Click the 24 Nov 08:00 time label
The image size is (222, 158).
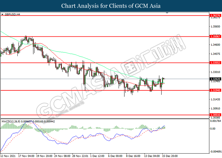(x=62, y=156)
